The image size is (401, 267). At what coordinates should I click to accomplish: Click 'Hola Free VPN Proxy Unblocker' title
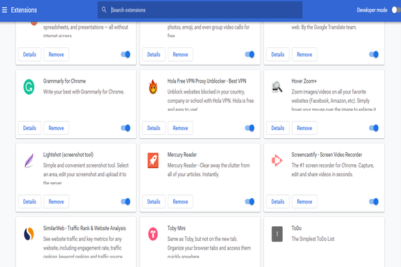(207, 81)
